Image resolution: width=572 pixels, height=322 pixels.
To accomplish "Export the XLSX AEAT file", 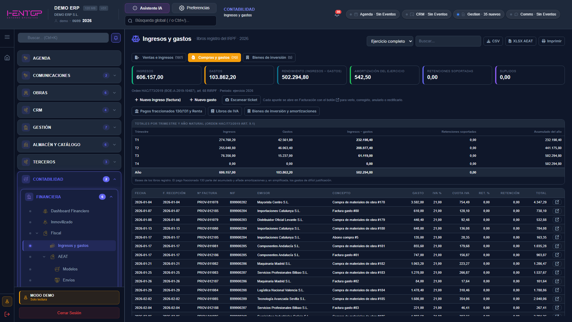I will coord(520,41).
